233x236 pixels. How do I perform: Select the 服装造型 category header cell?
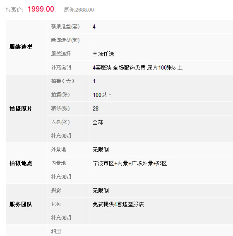pyautogui.click(x=27, y=47)
